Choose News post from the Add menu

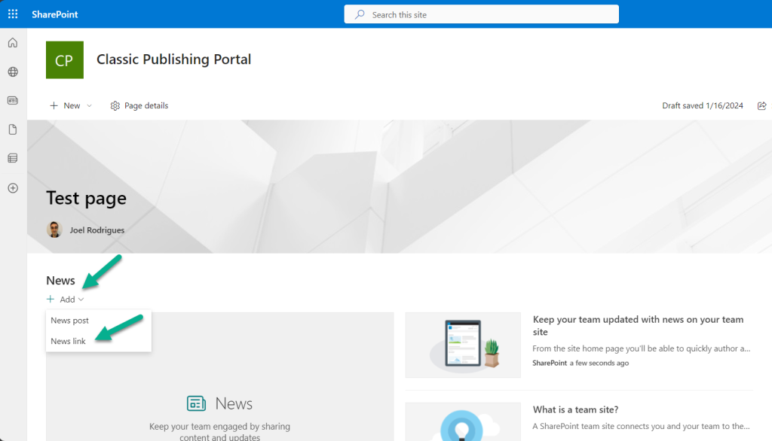69,320
